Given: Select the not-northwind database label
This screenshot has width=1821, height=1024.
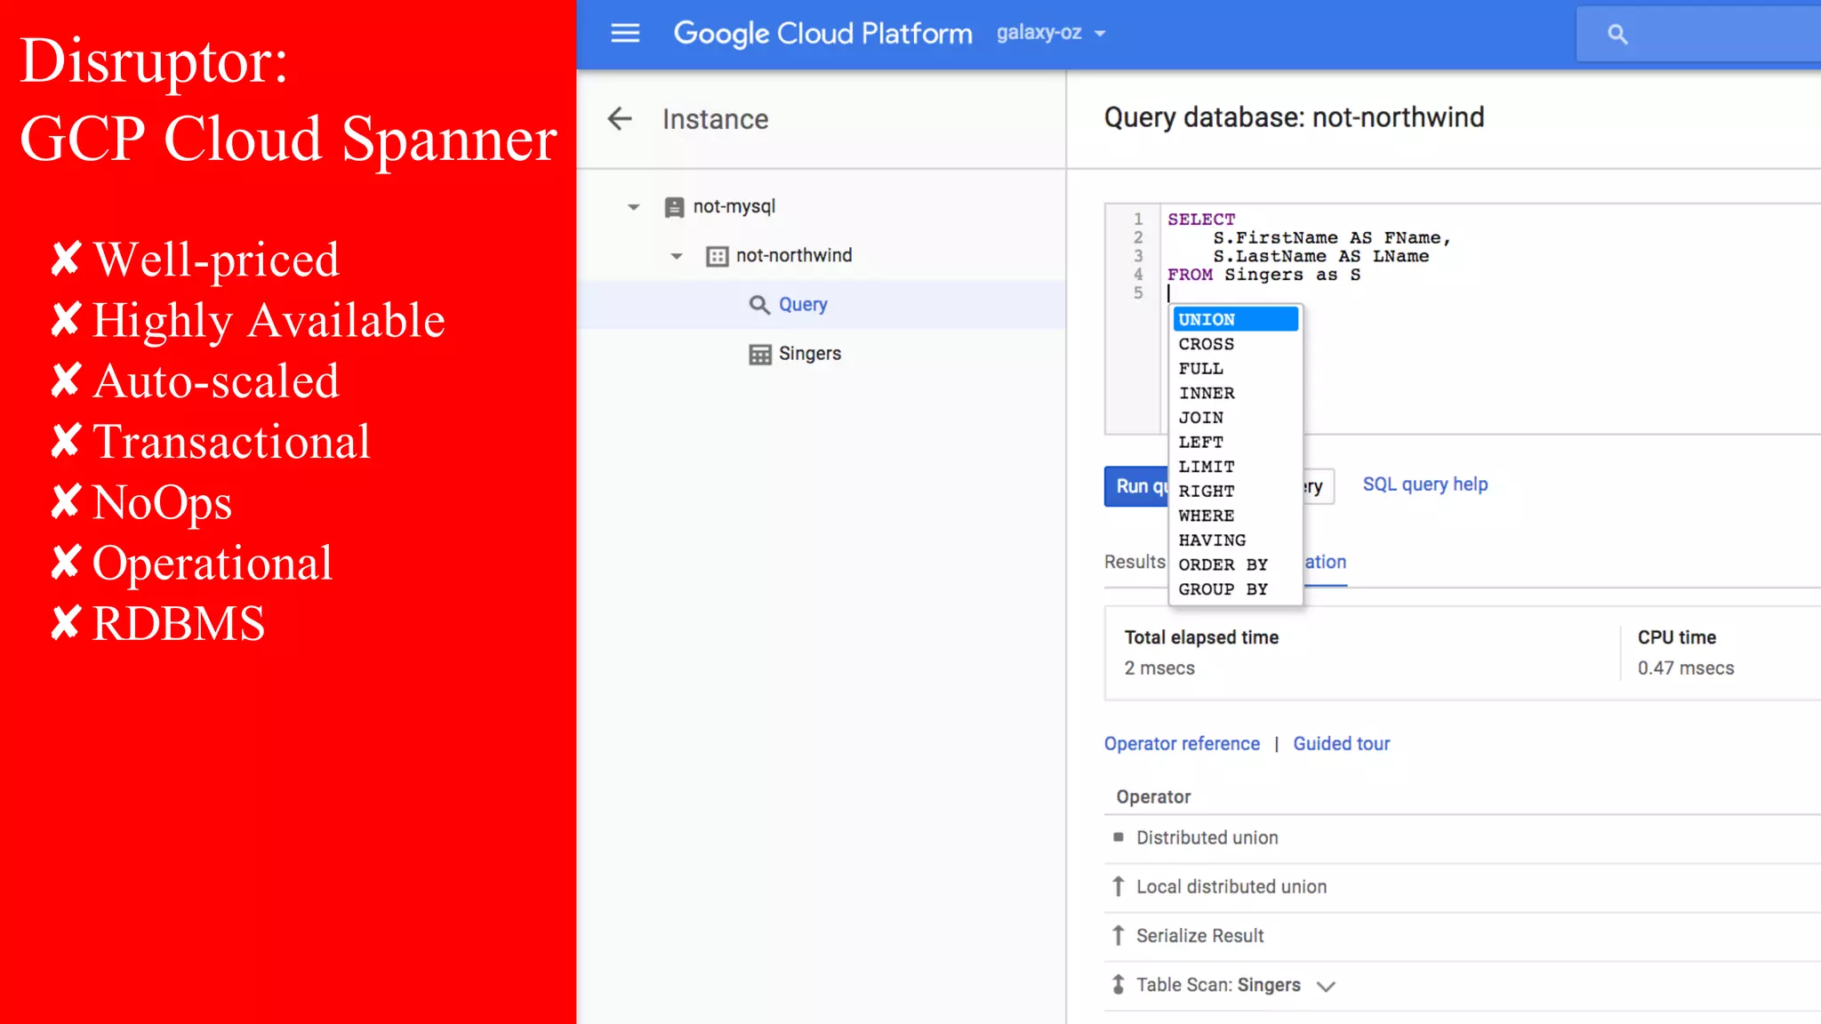Looking at the screenshot, I should (x=794, y=255).
